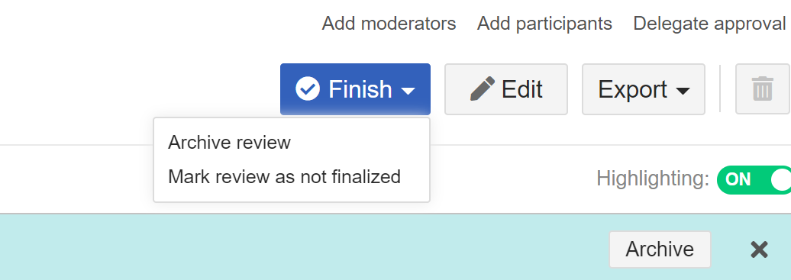The image size is (791, 280).
Task: Turn off the Highlighting switch
Action: click(x=754, y=179)
